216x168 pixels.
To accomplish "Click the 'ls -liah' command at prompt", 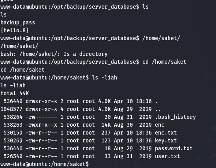I will 104,78.
